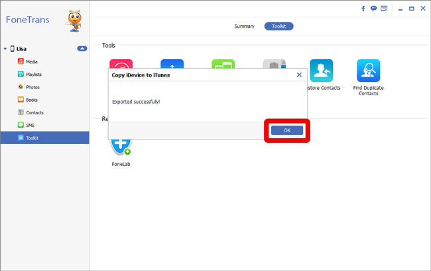Image resolution: width=431 pixels, height=271 pixels.
Task: Click the SMS green bubble icon
Action: click(21, 125)
